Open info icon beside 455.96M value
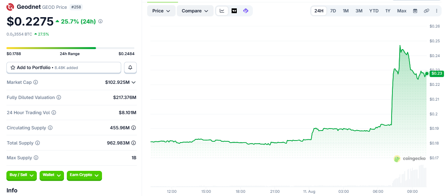 point(134,128)
